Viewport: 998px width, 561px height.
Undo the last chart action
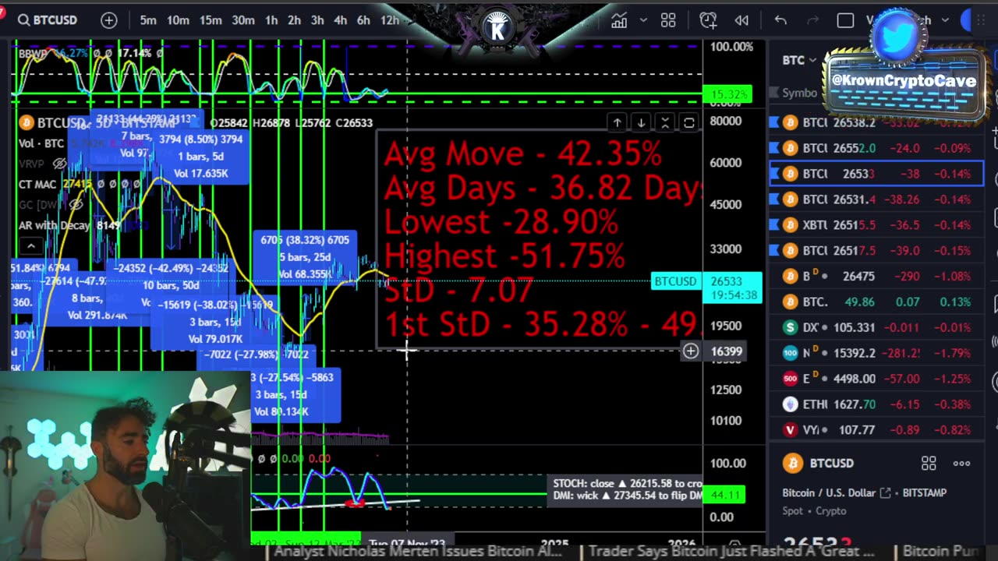pos(780,20)
